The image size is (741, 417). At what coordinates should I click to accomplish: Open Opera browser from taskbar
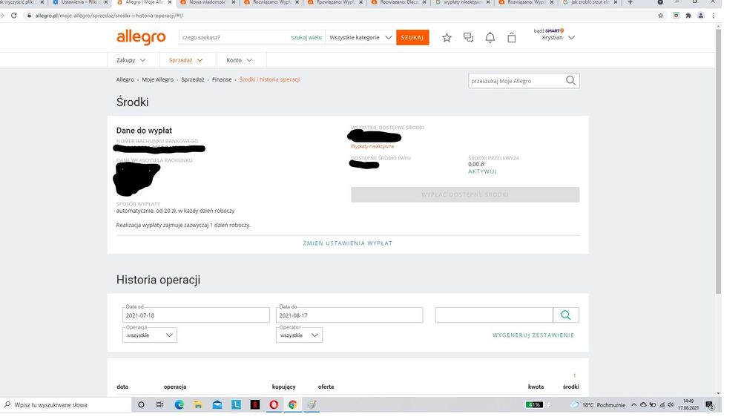coord(274,404)
